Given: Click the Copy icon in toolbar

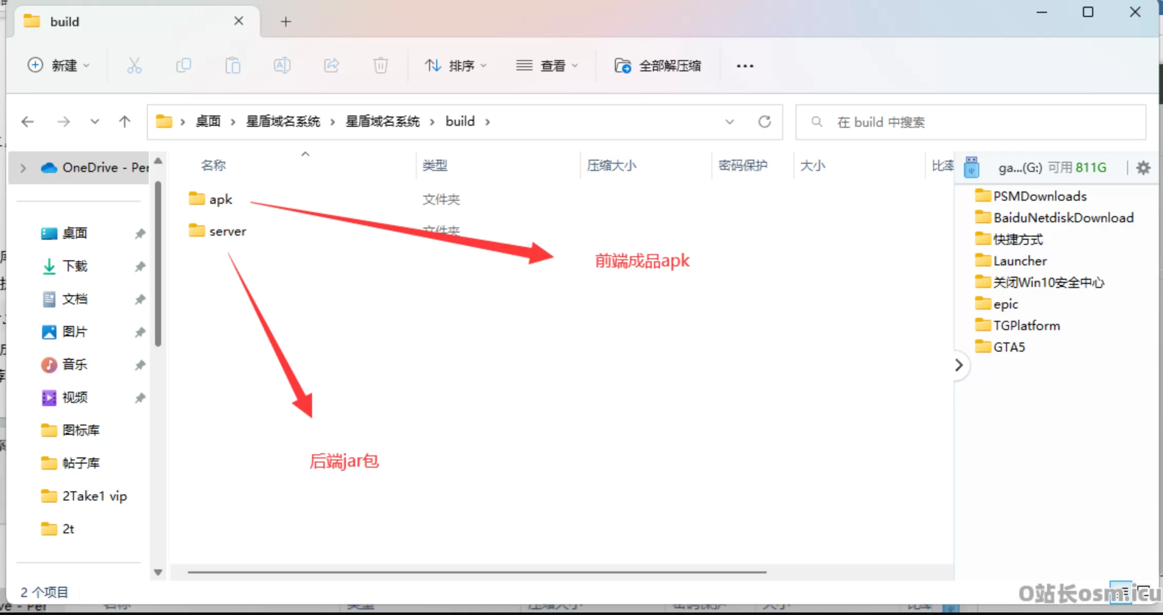Looking at the screenshot, I should pos(183,66).
